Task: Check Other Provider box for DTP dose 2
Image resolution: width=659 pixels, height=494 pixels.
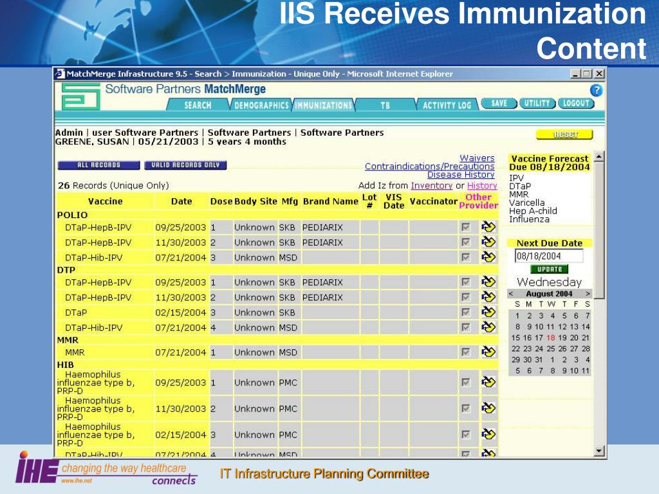Action: (466, 297)
